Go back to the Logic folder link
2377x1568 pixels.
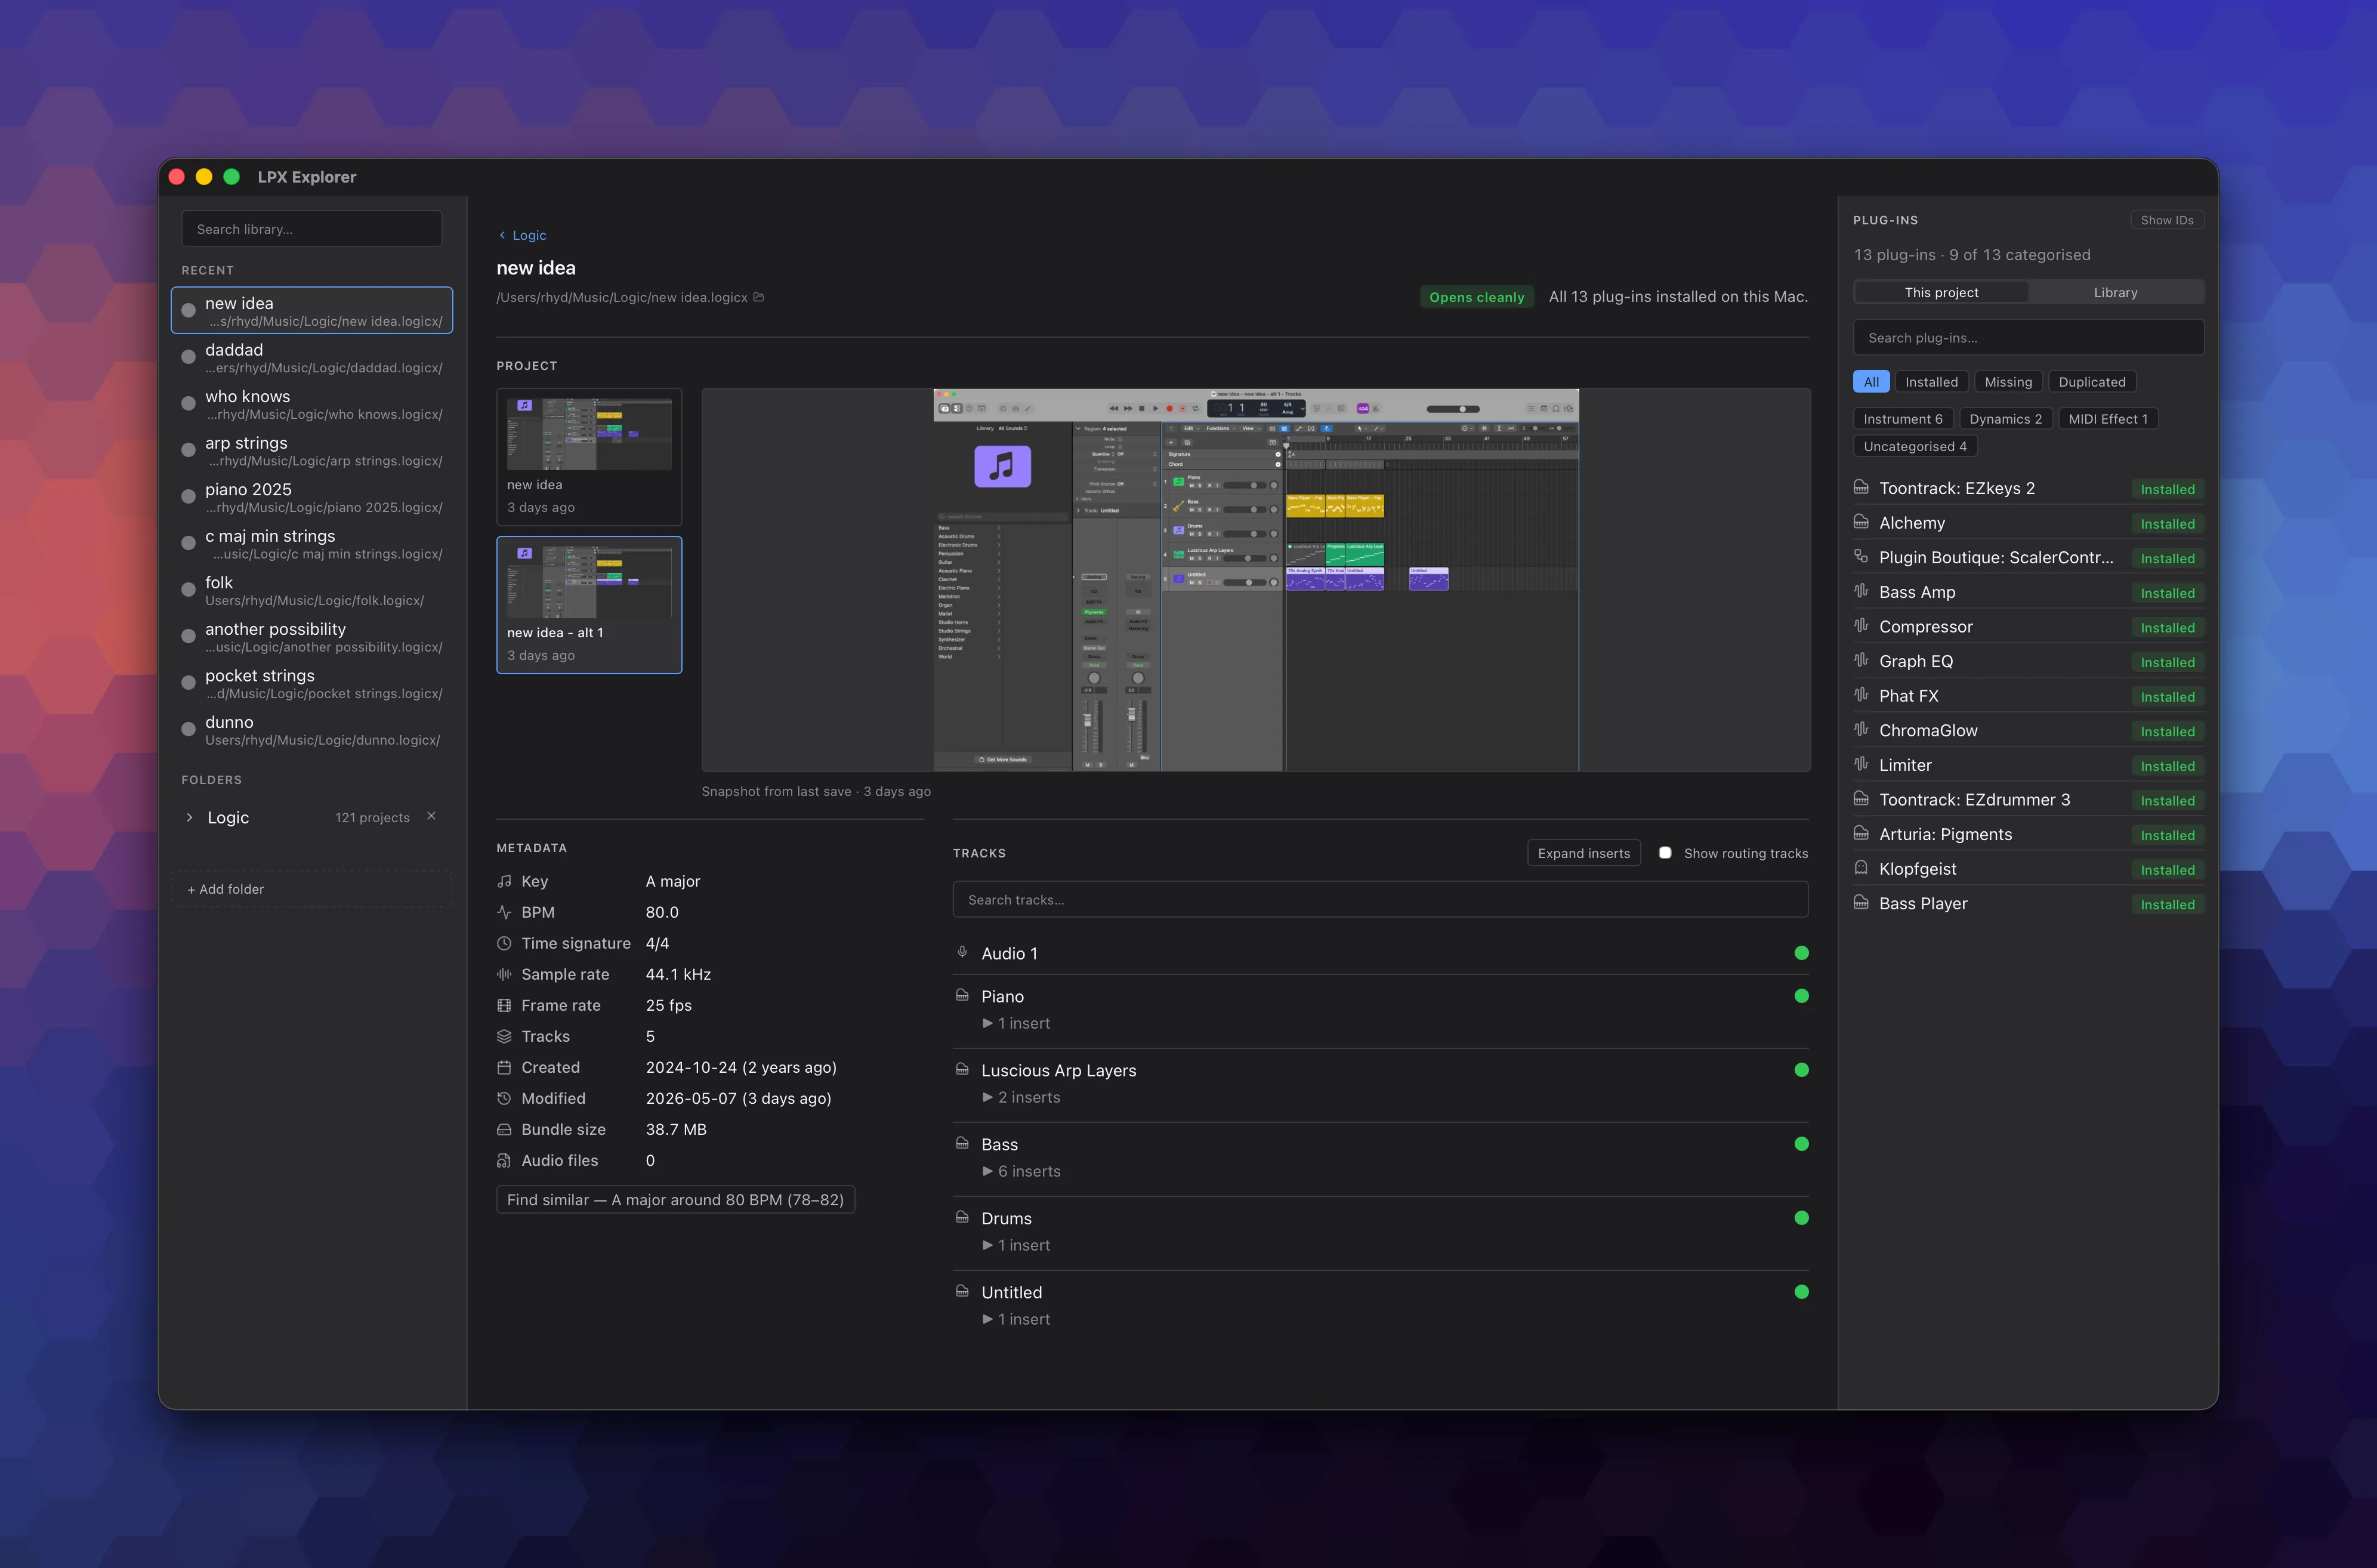[x=522, y=235]
